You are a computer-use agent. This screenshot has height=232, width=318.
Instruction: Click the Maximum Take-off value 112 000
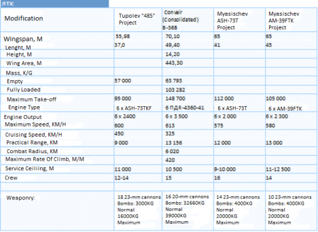[x=224, y=99]
